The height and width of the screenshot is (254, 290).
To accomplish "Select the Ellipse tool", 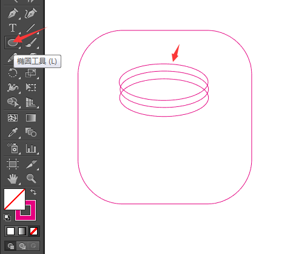I will click(x=13, y=43).
